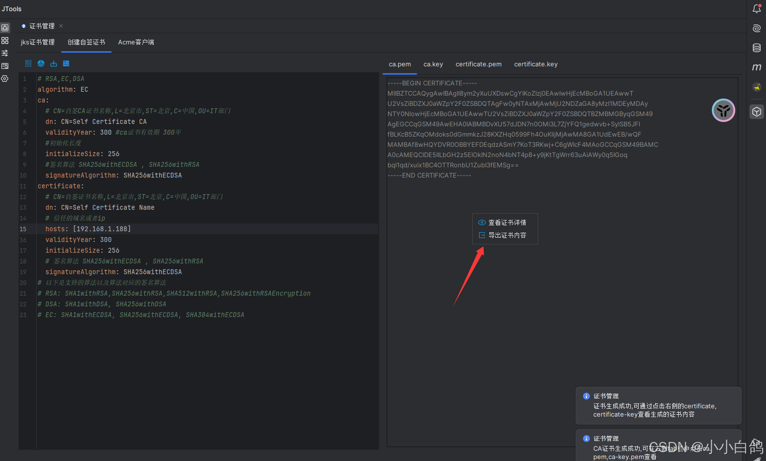Choose 导出证书内容 in the context menu

pos(507,235)
